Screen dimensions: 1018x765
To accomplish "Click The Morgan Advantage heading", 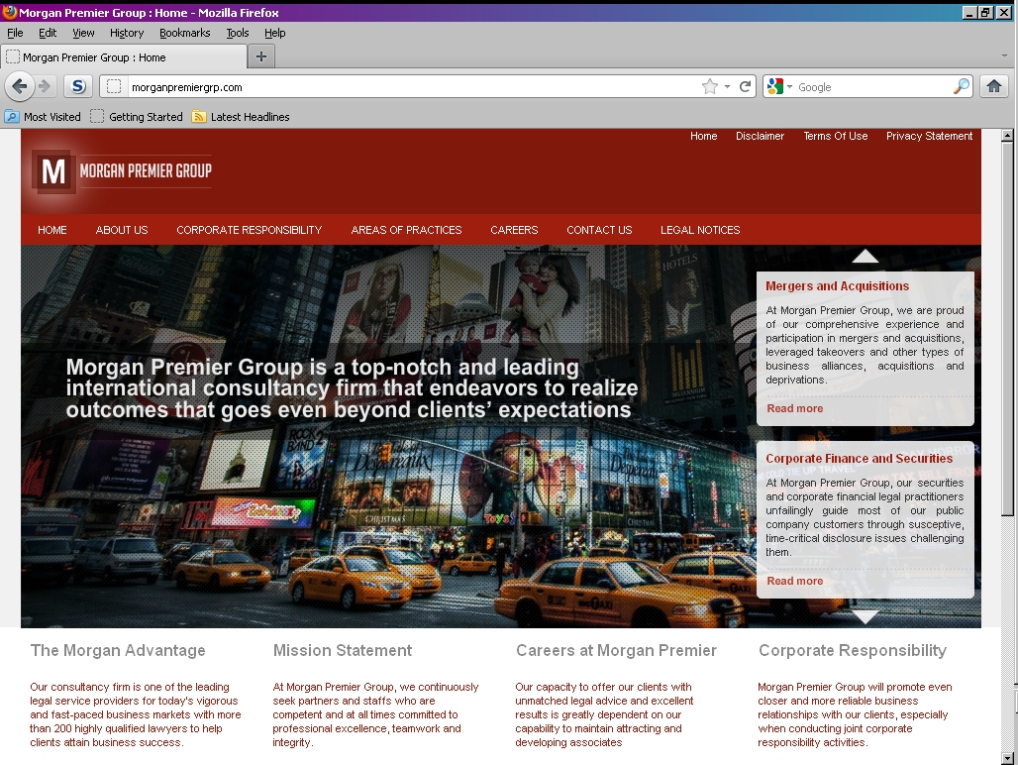I will tap(118, 651).
